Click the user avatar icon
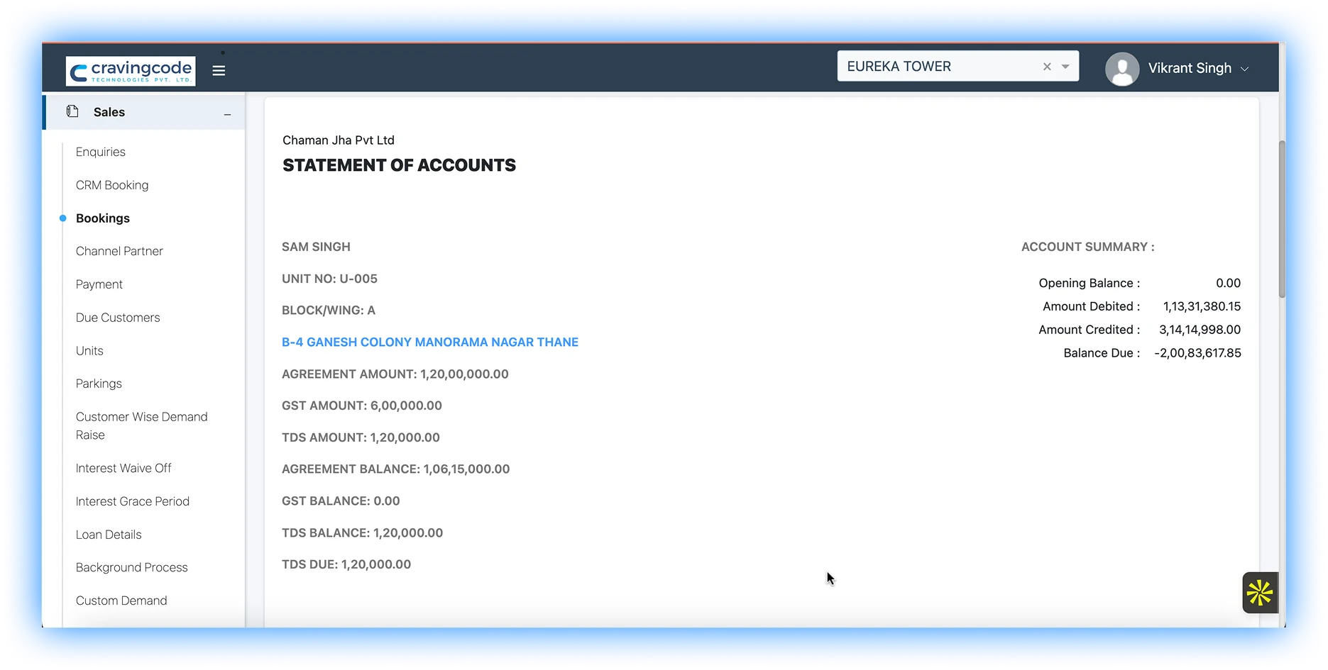1328x670 pixels. pyautogui.click(x=1122, y=69)
